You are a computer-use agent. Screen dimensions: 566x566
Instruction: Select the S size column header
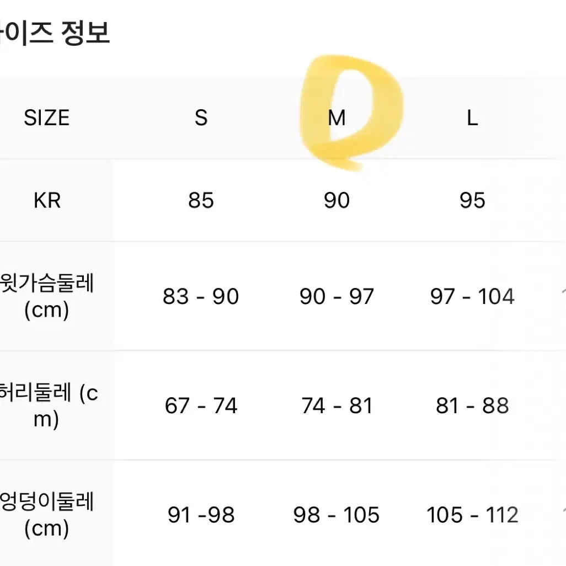point(201,118)
